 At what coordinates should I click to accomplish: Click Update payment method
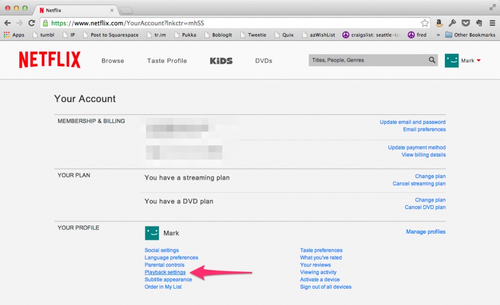pyautogui.click(x=417, y=147)
